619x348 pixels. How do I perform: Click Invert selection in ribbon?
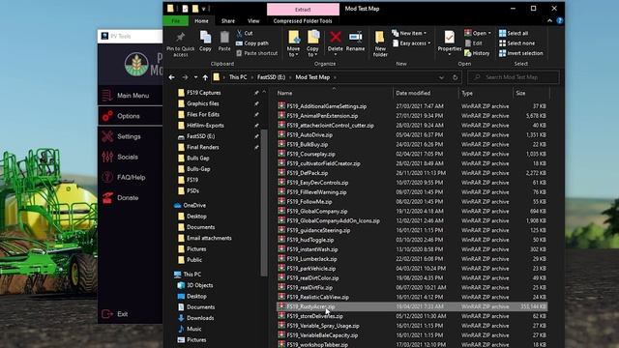(x=520, y=53)
